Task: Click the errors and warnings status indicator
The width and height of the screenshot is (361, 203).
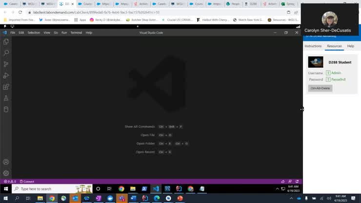Action: pos(10,182)
